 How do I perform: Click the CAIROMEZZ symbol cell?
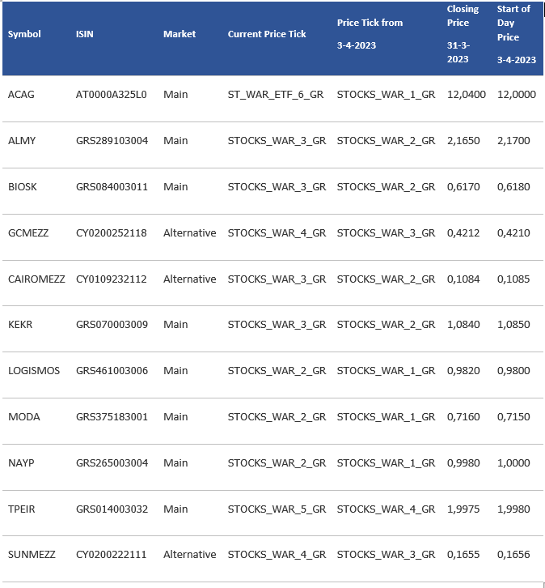(x=36, y=279)
